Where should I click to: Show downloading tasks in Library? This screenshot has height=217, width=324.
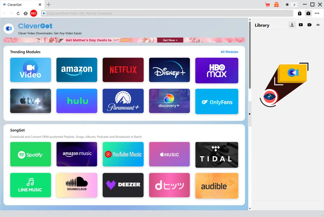[x=292, y=25]
